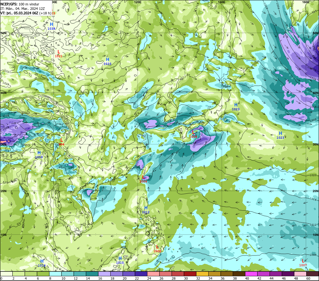Click the '40N' label on right edge

tap(315, 93)
